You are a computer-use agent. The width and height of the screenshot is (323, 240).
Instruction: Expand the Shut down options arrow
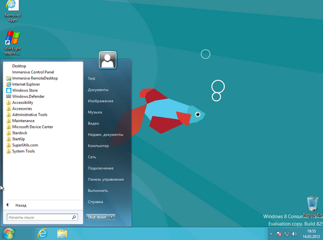tap(112, 217)
